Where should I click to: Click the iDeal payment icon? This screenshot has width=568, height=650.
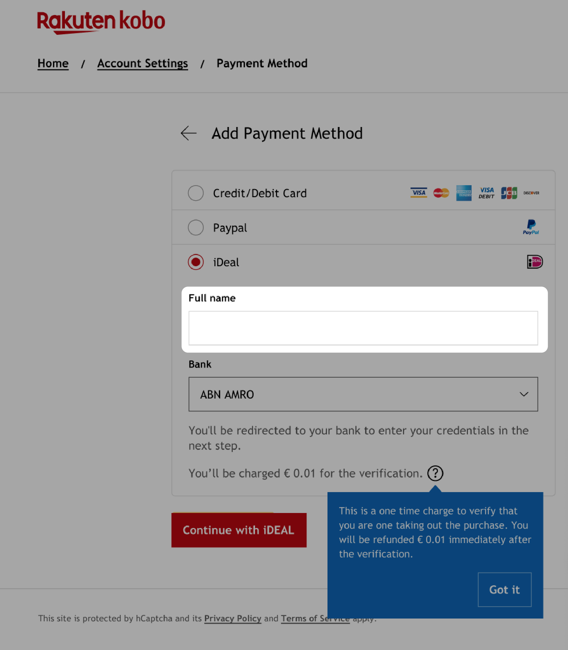[534, 262]
